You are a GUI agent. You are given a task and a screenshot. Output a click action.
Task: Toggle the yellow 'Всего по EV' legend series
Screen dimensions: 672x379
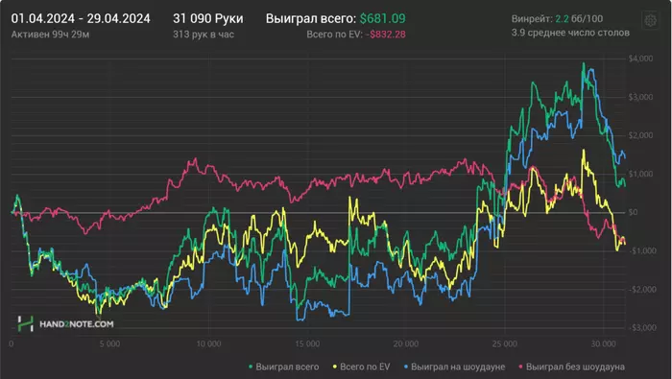(361, 367)
